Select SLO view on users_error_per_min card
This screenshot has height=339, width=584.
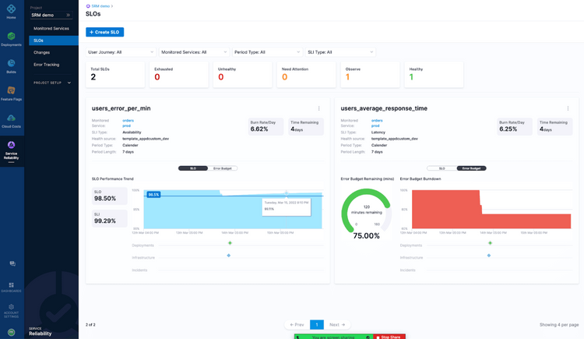click(193, 168)
